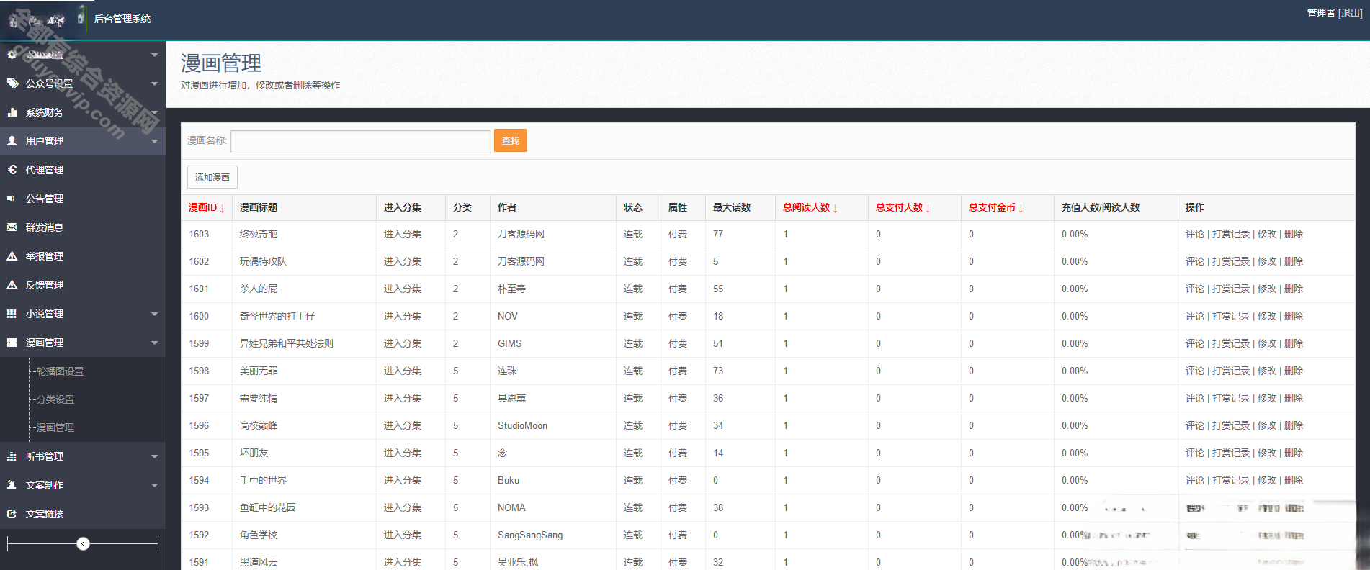Click the 后台管理系统 header title

[122, 19]
